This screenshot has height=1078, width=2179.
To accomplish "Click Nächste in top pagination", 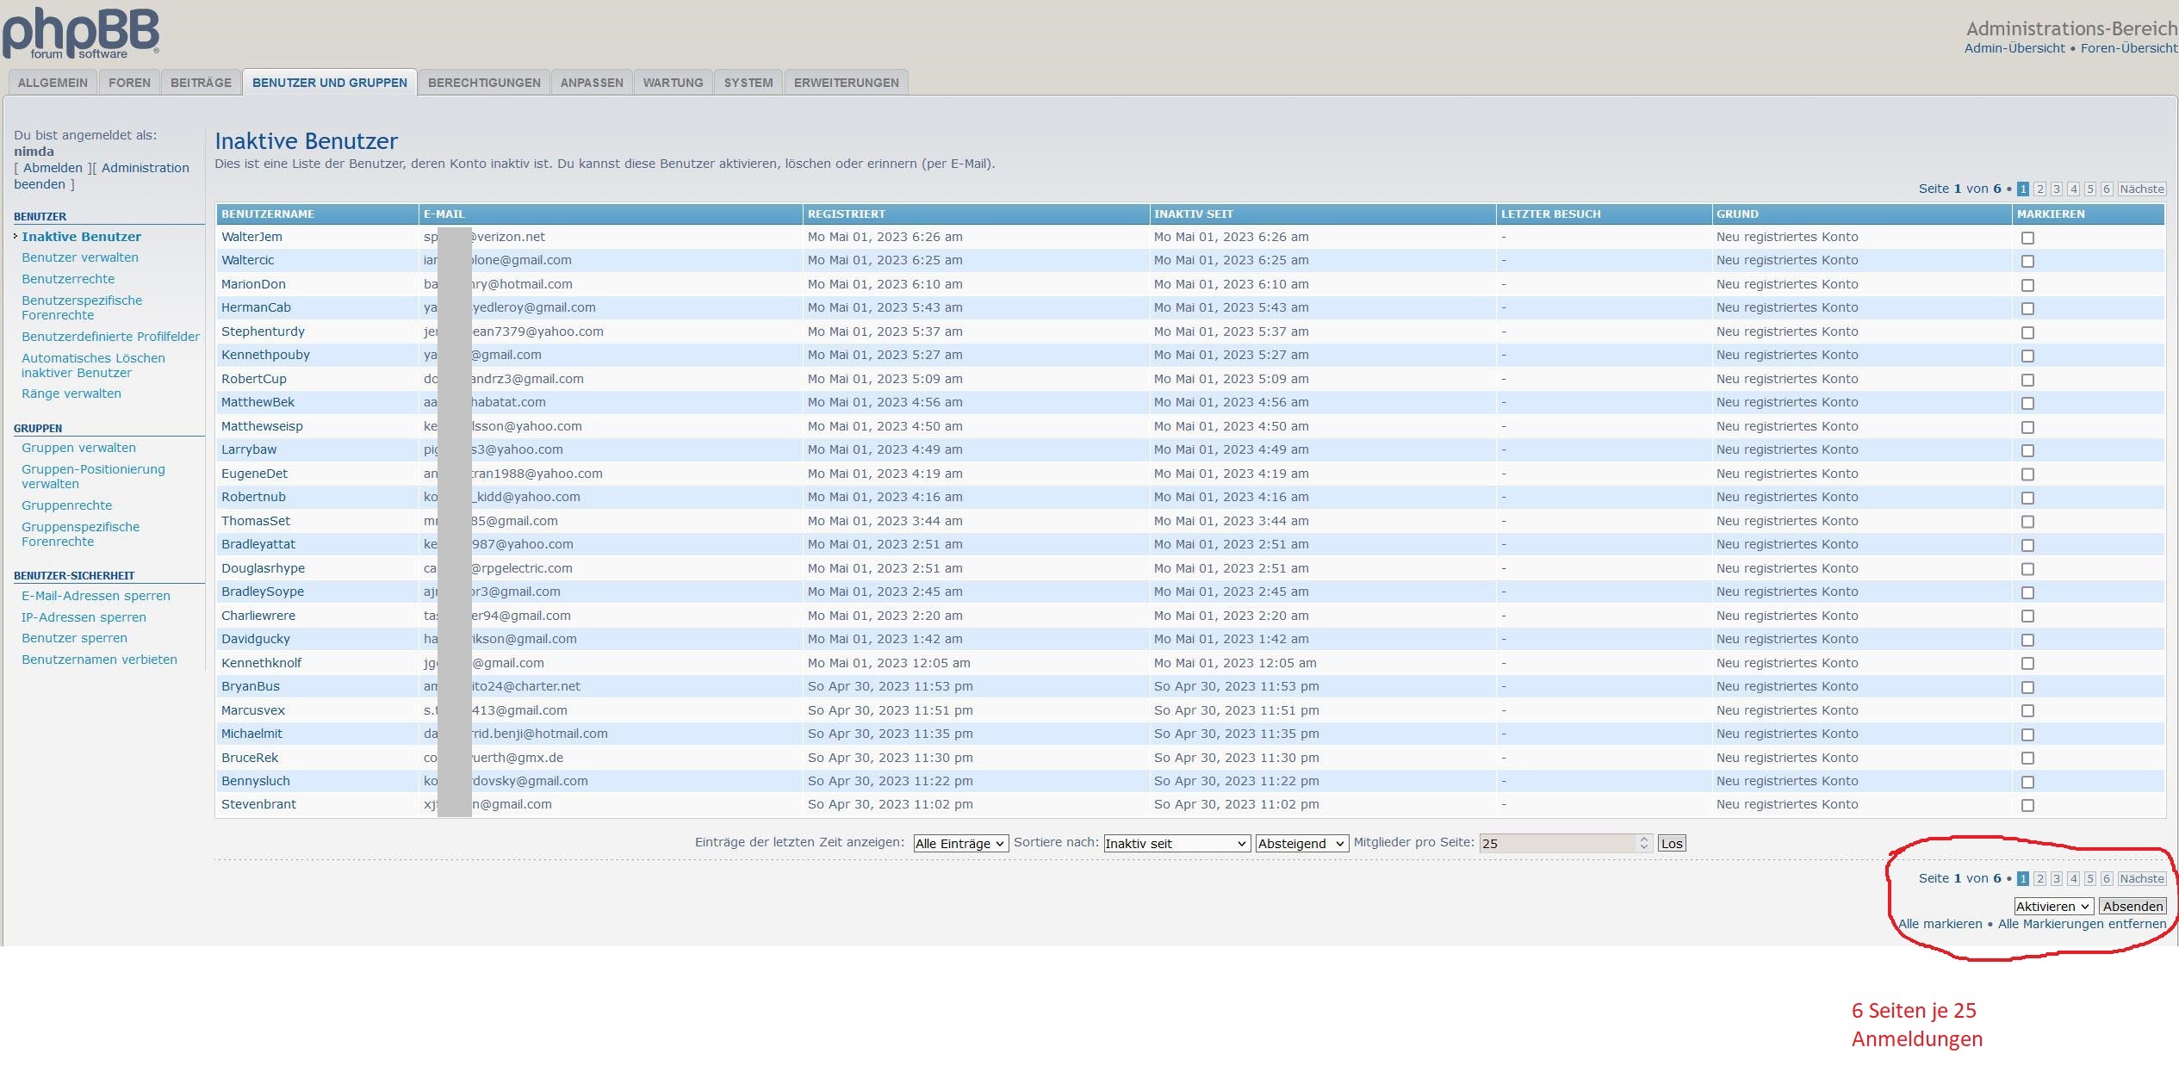I will 2141,189.
